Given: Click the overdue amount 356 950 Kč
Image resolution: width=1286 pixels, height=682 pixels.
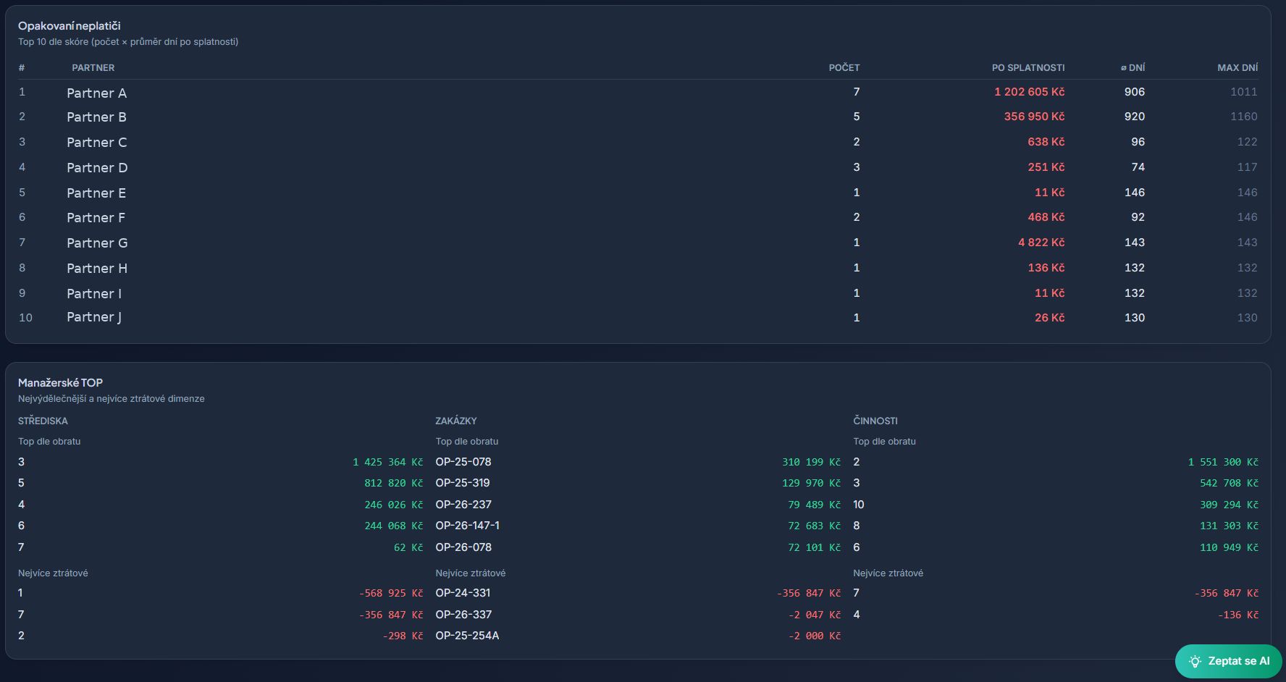Looking at the screenshot, I should [1034, 117].
